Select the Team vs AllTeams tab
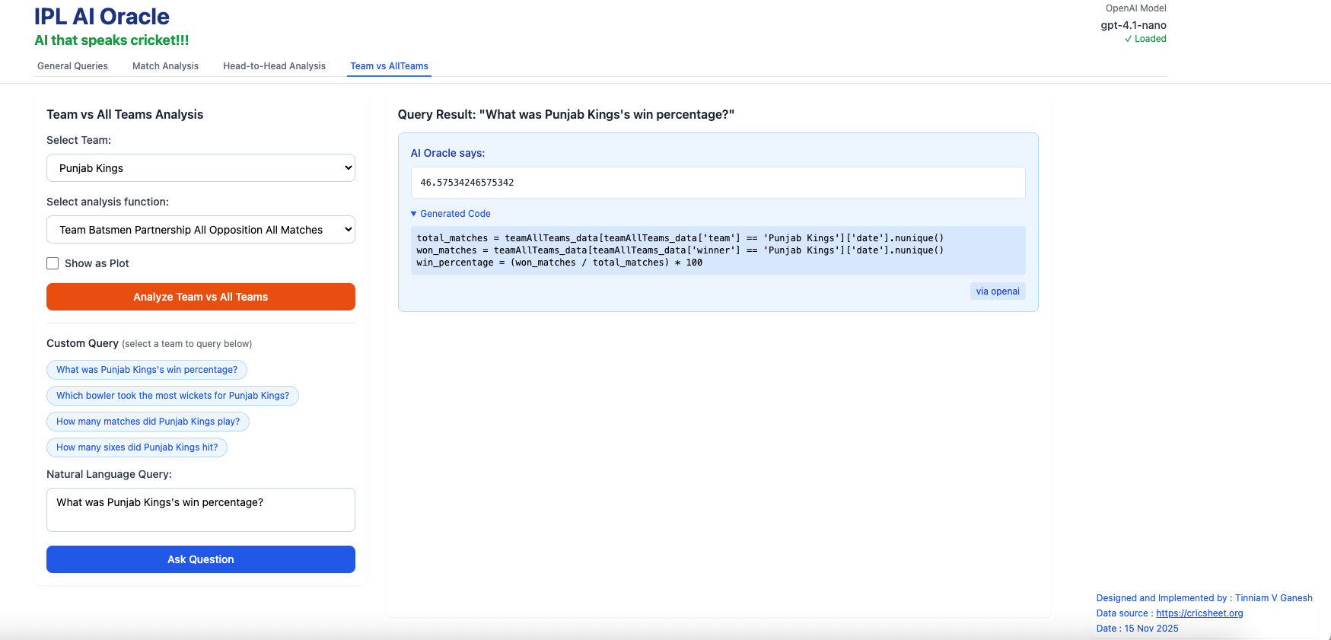 click(x=389, y=66)
